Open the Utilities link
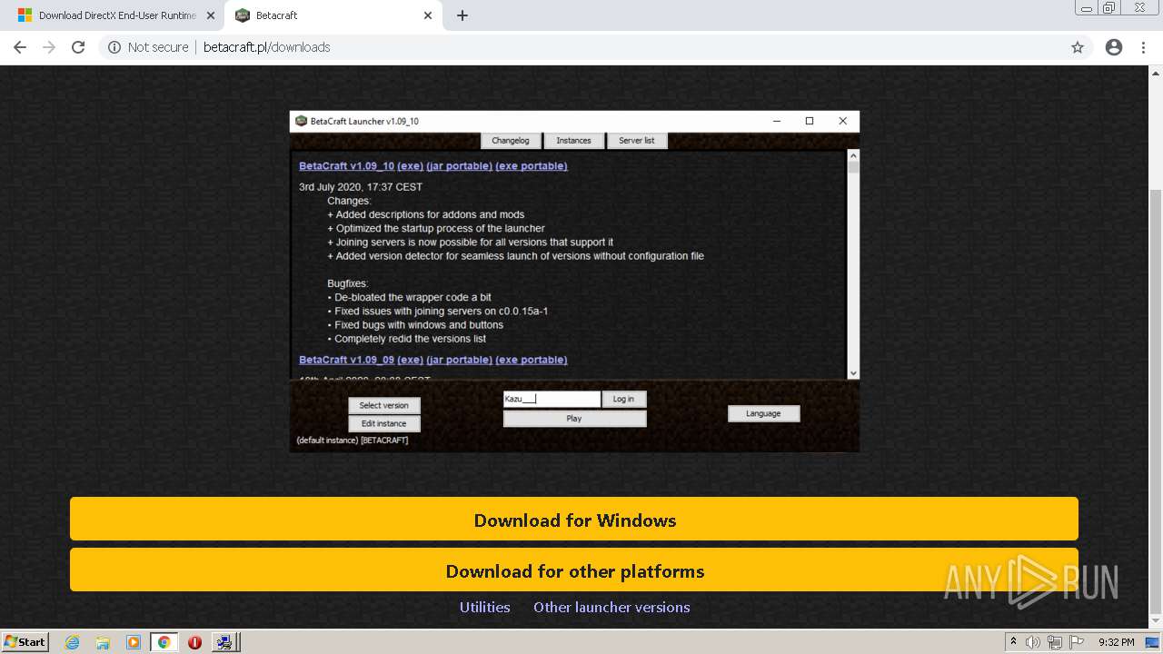 coord(484,607)
